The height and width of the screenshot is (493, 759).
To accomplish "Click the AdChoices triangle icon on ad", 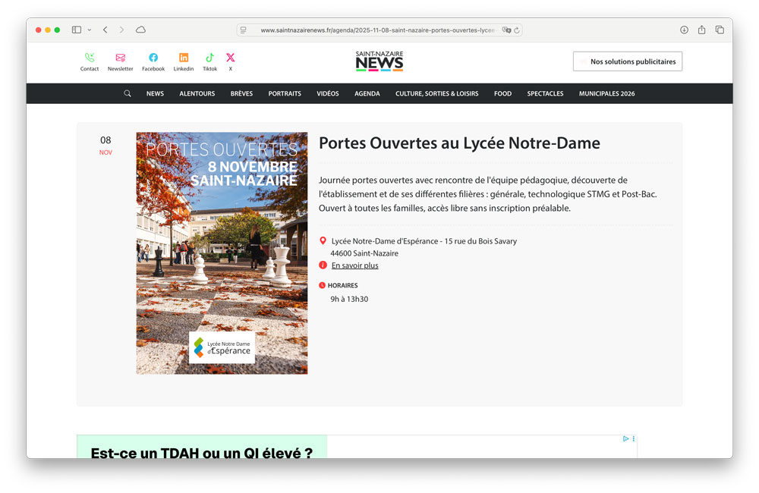I will click(626, 439).
